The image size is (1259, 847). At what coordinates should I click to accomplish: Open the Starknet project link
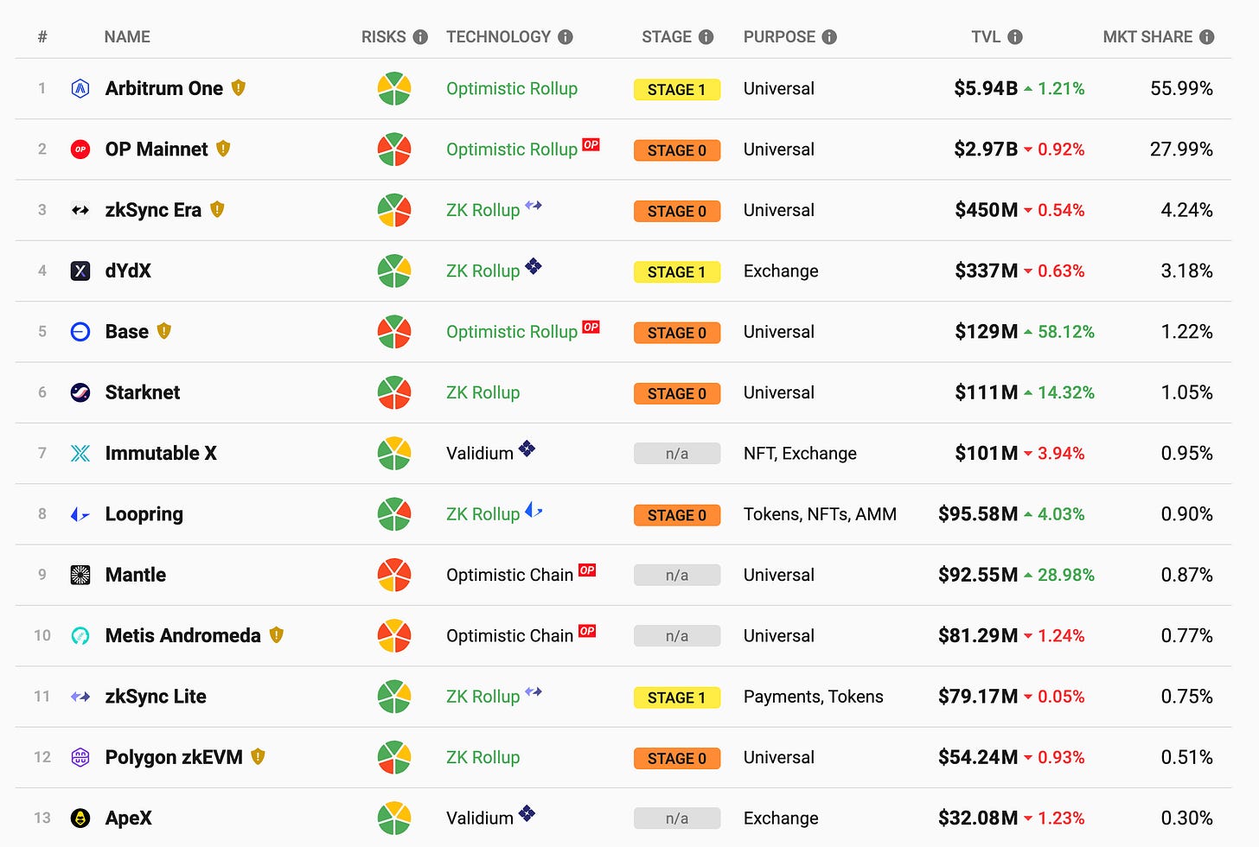click(x=143, y=392)
